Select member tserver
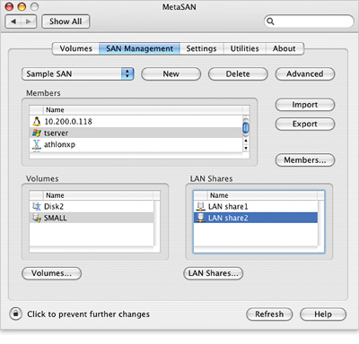This screenshot has width=359, height=344. 136,133
